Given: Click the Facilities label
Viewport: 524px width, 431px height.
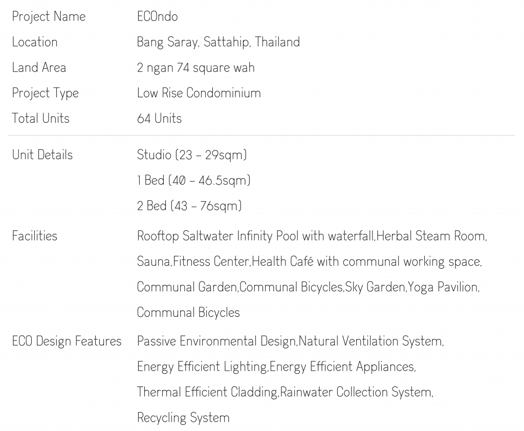Looking at the screenshot, I should (x=35, y=236).
